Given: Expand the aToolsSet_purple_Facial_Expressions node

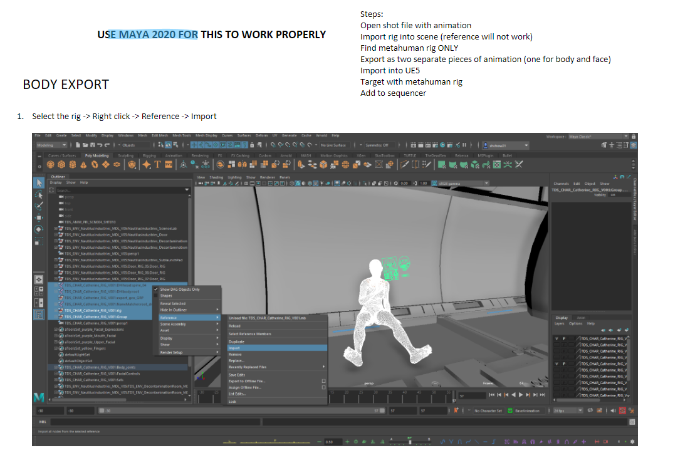Looking at the screenshot, I should 56,330.
